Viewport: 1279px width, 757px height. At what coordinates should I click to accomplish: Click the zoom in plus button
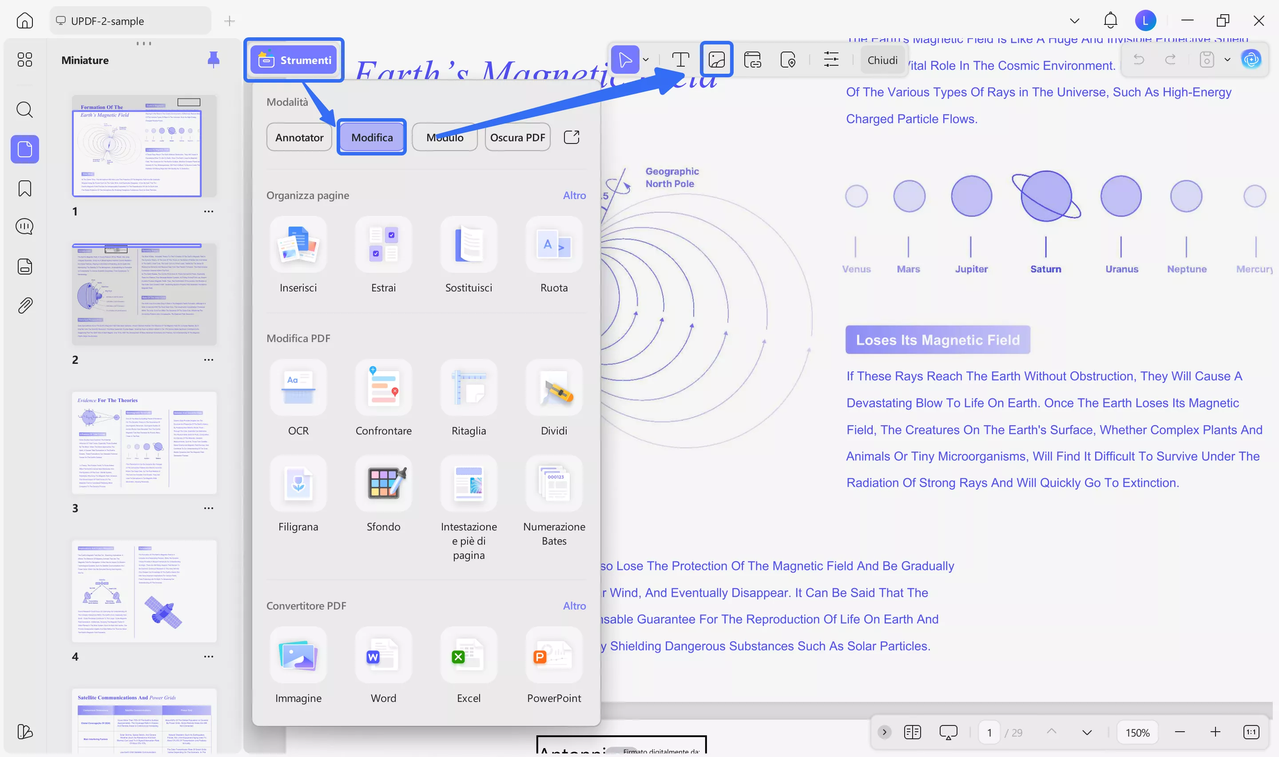tap(1215, 732)
